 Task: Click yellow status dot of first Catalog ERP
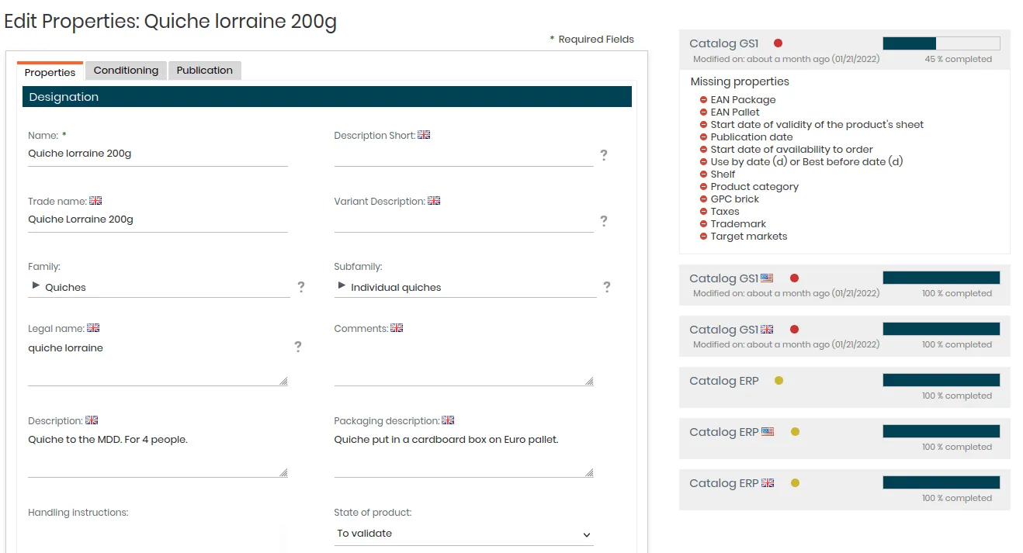[x=779, y=380]
